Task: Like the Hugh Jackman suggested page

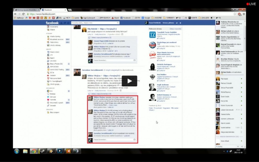Action: point(161,91)
